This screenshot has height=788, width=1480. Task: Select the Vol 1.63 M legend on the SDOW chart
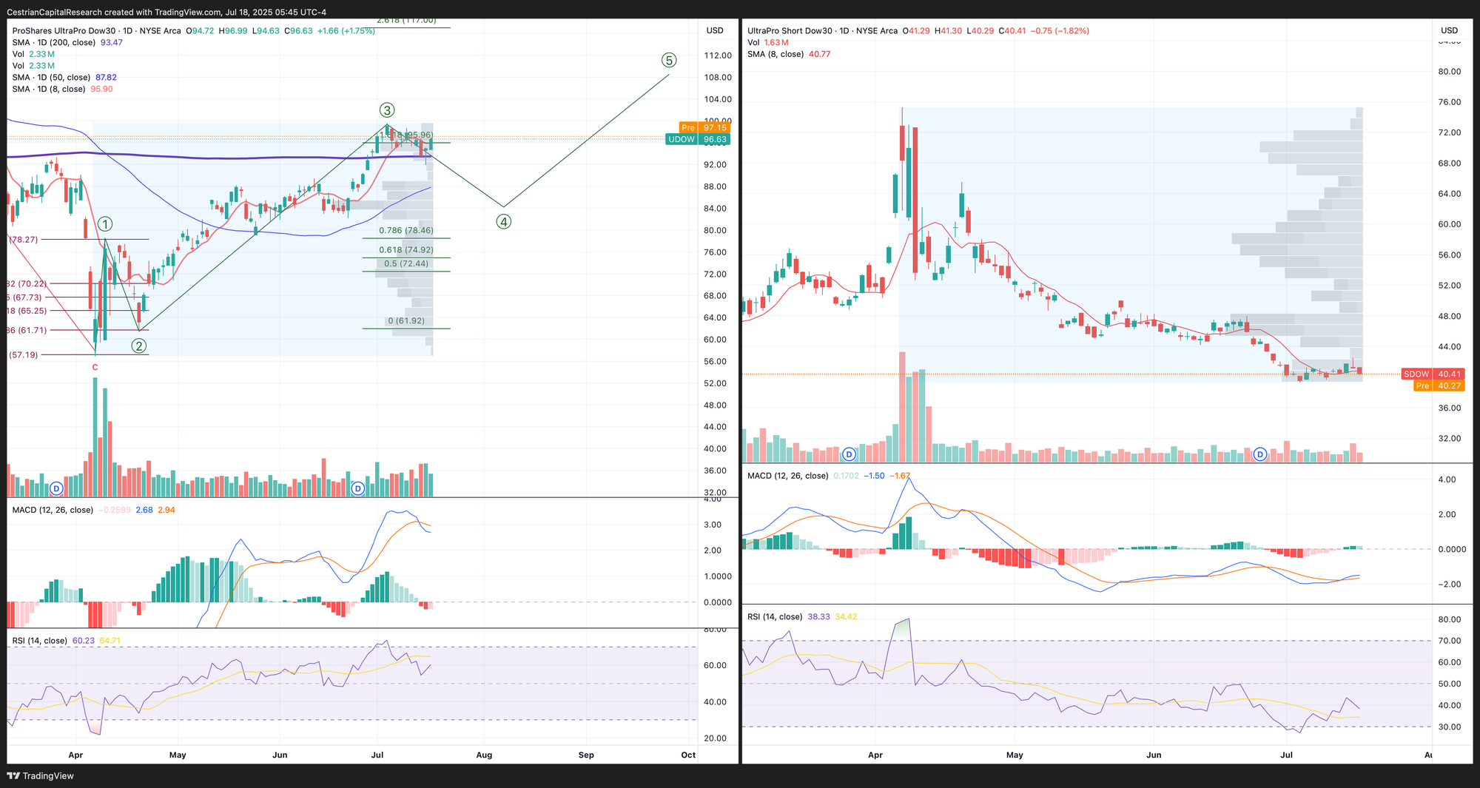tap(768, 42)
